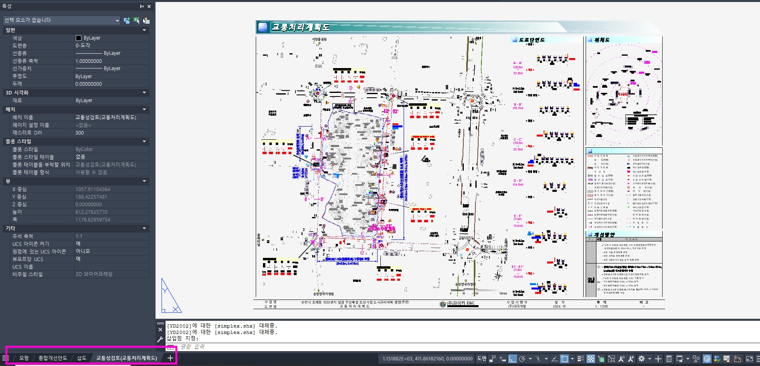Image resolution: width=760 pixels, height=366 pixels.
Task: Click the Select Objects icon in Properties
Action: coord(137,20)
